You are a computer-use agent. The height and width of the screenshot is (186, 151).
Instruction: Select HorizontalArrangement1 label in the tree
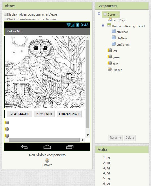128,26
